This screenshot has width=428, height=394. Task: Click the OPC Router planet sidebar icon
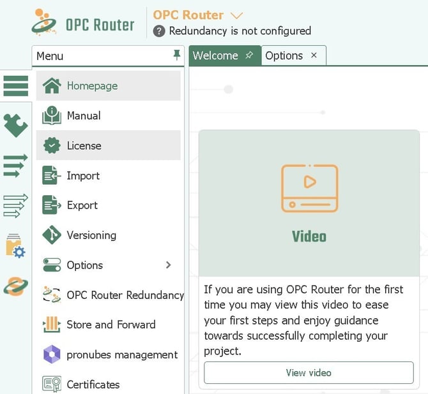pos(15,286)
